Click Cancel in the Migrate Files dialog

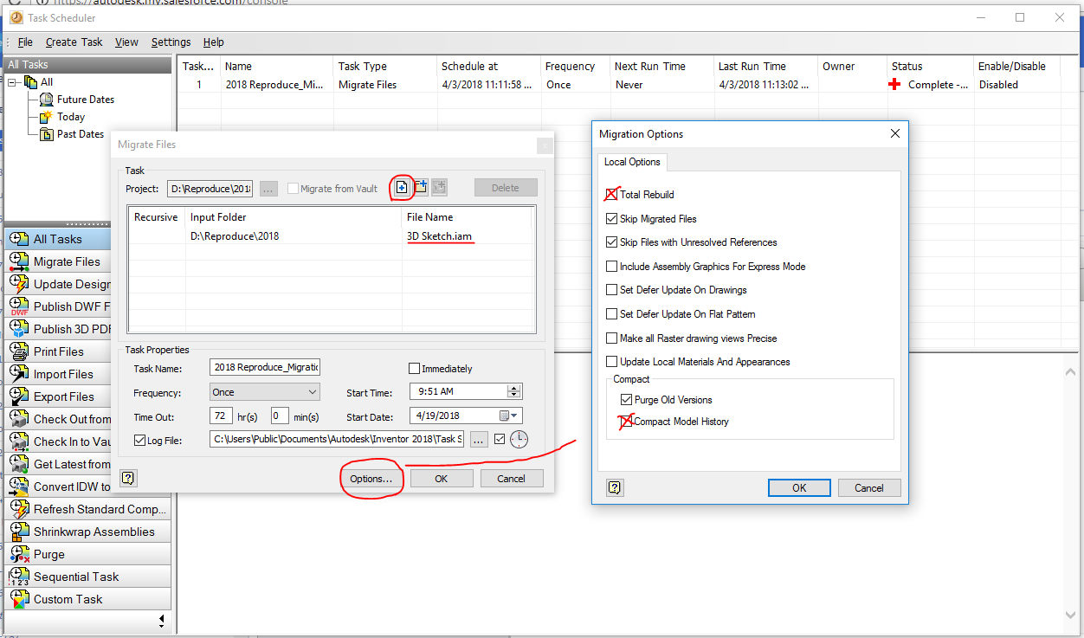coord(511,479)
